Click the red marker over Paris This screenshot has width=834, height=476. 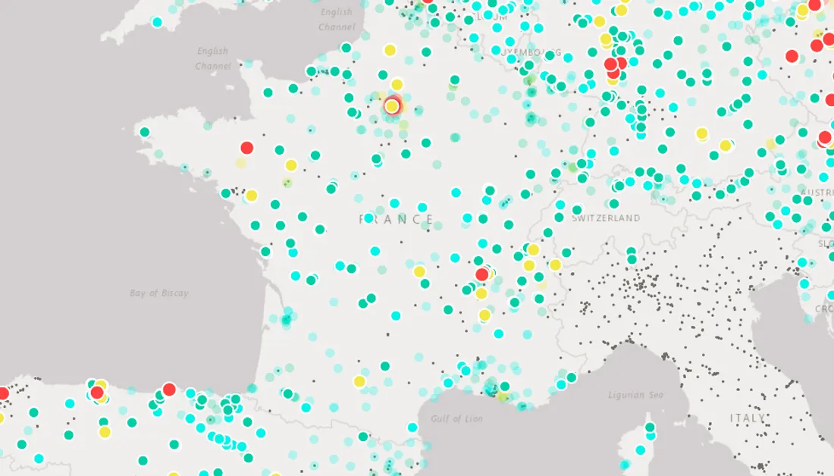[392, 106]
